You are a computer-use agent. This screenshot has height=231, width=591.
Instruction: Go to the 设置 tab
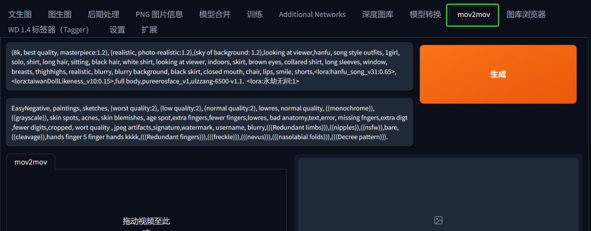(117, 29)
